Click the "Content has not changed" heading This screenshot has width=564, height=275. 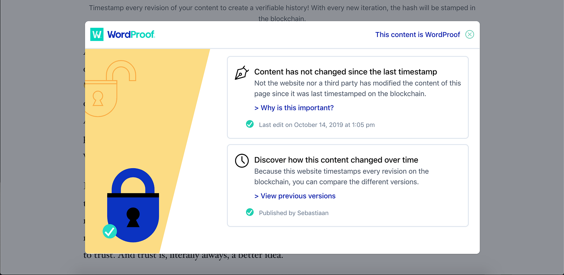(x=345, y=72)
